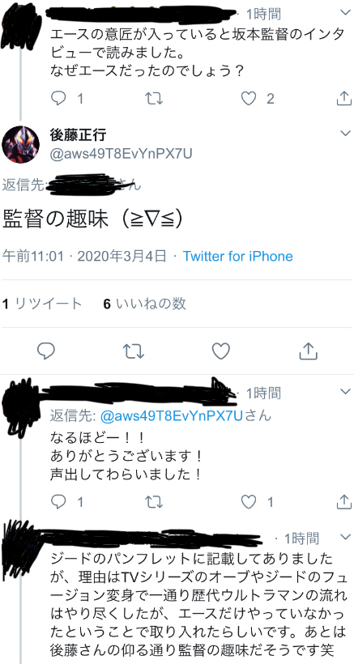Share the なるほどー reply tweet

pyautogui.click(x=343, y=502)
